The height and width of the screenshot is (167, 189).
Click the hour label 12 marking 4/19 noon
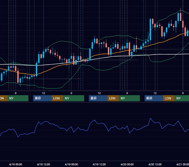coord(99,93)
